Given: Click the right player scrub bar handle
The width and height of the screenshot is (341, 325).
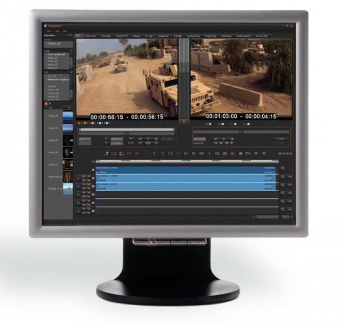Looking at the screenshot, I should click(241, 133).
